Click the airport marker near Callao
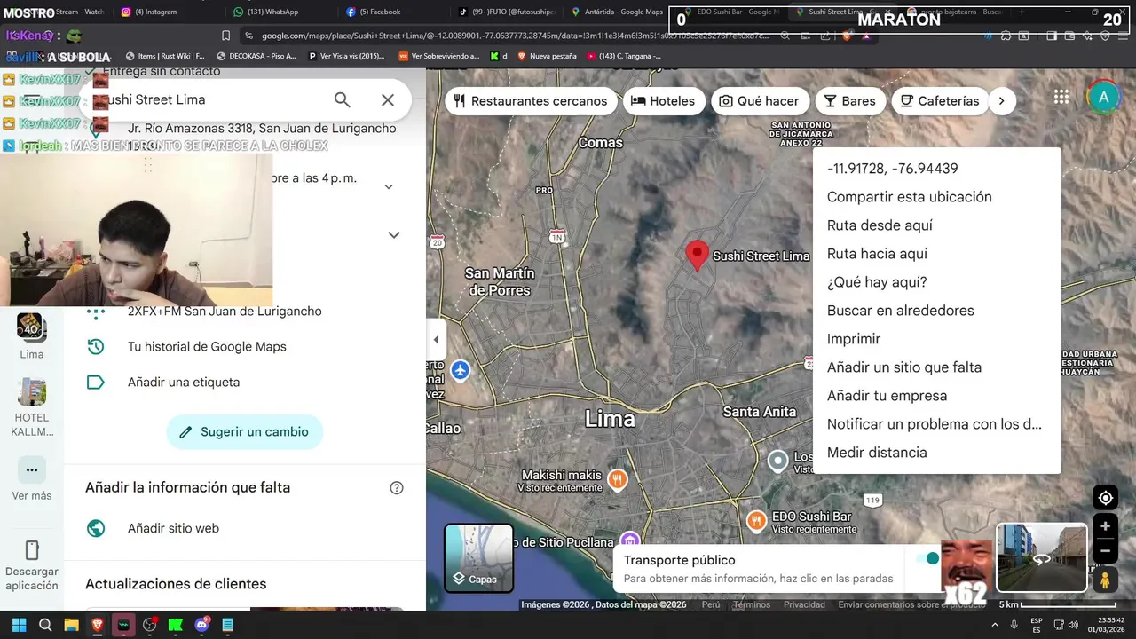 click(460, 370)
